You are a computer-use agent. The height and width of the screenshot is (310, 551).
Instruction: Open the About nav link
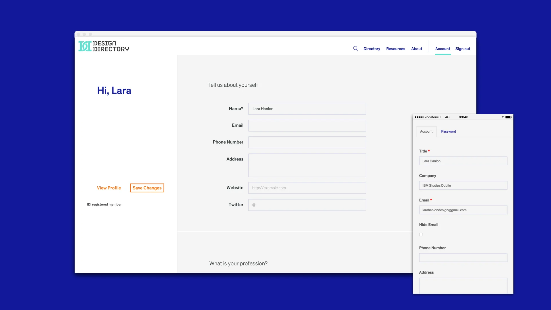pos(416,49)
